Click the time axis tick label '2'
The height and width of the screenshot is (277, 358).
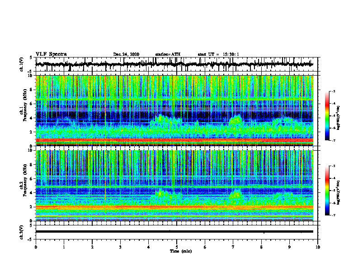[x=92, y=247]
